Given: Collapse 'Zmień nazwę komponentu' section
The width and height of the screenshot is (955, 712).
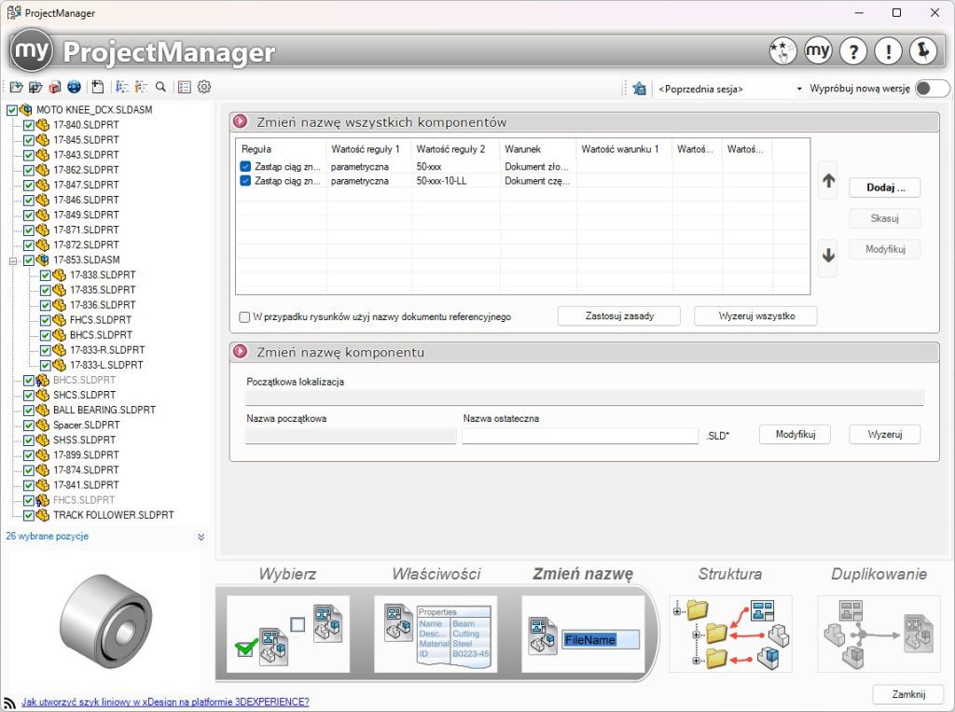Looking at the screenshot, I should (x=241, y=352).
